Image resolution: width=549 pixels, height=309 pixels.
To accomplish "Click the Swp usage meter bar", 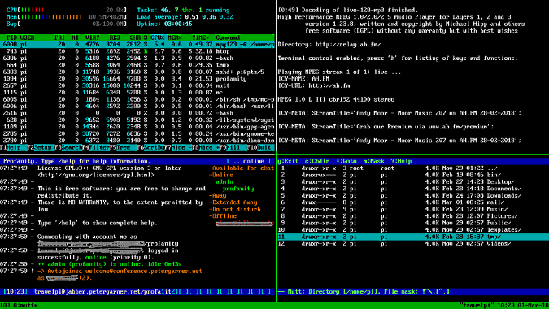I will point(67,24).
